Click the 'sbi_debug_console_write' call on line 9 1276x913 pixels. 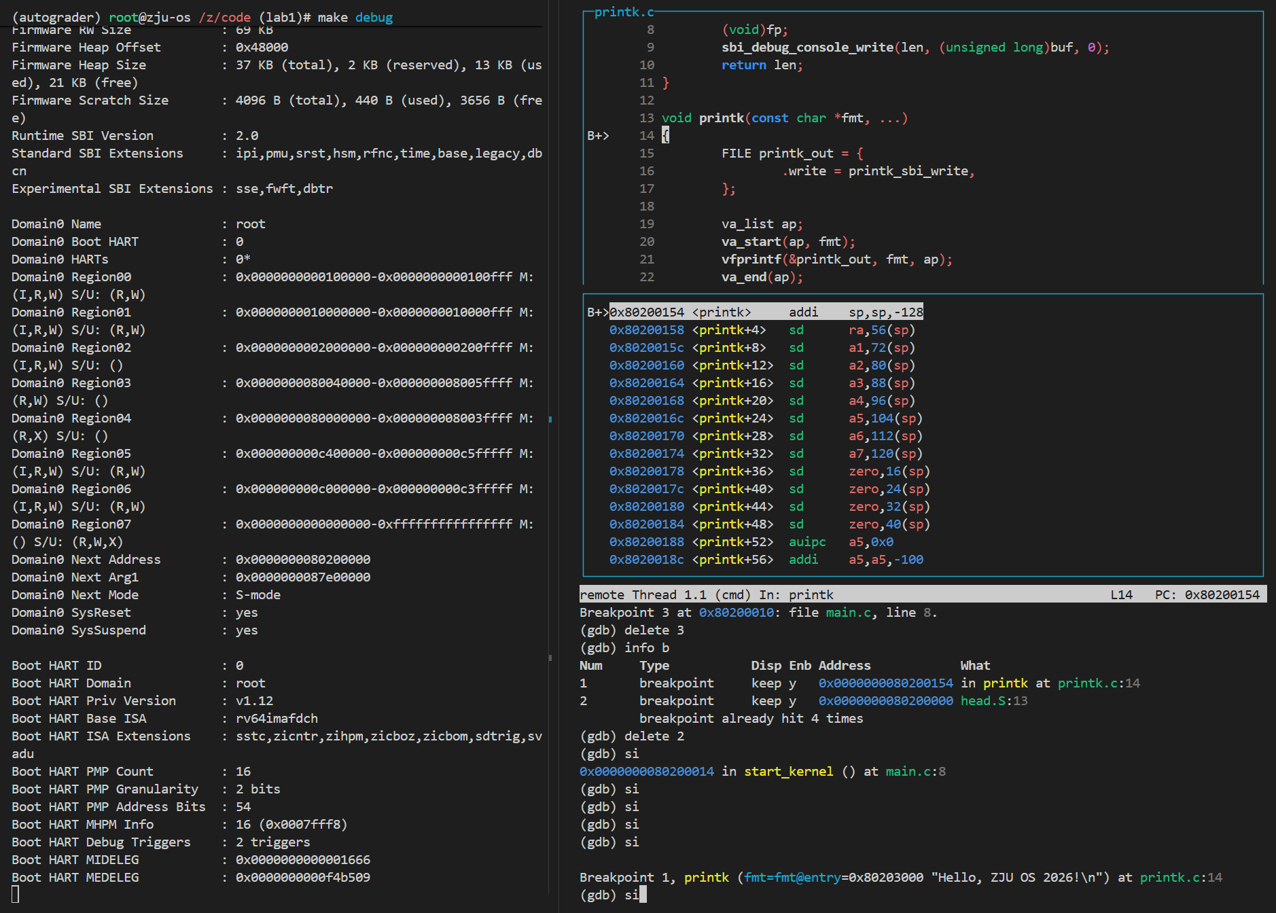coord(807,48)
